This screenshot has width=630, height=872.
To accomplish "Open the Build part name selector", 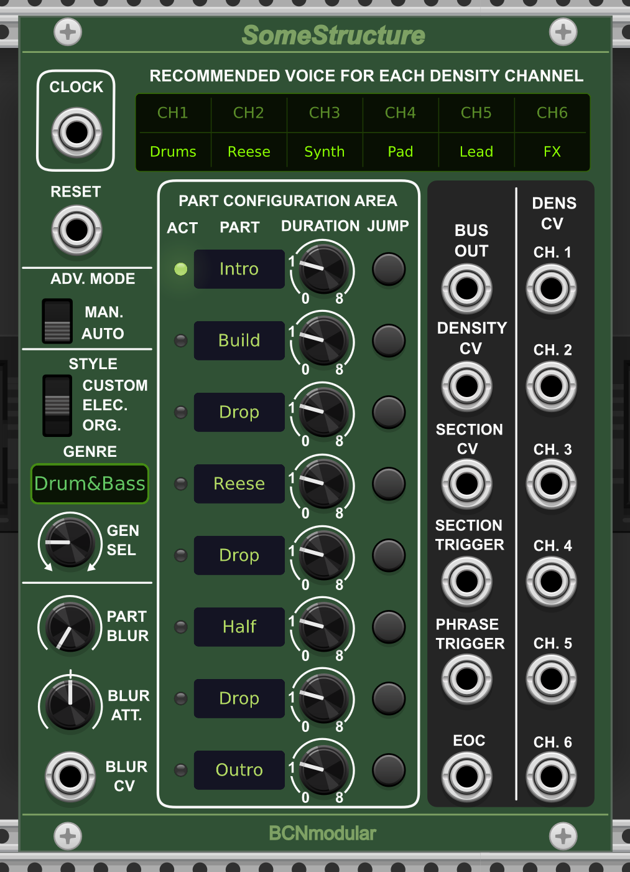I will coord(239,340).
